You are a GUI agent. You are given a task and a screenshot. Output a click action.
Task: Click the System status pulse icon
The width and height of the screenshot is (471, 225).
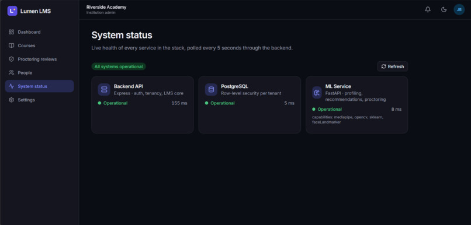pyautogui.click(x=12, y=86)
